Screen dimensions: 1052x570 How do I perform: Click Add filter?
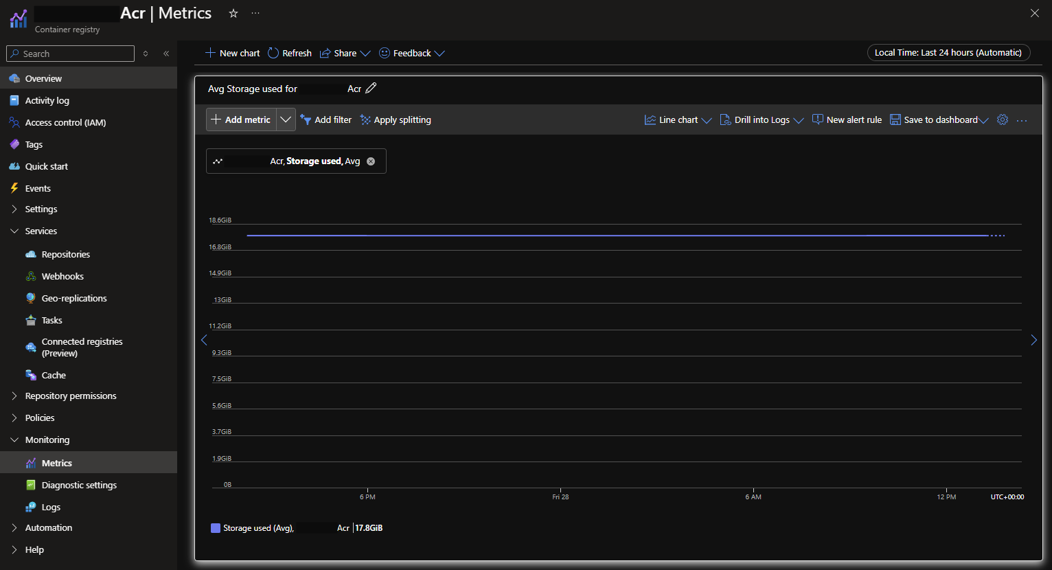click(x=326, y=119)
